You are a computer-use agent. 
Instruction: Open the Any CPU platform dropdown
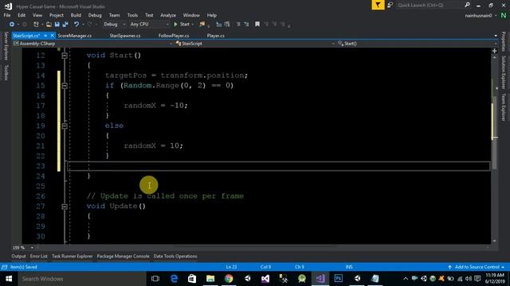(149, 25)
